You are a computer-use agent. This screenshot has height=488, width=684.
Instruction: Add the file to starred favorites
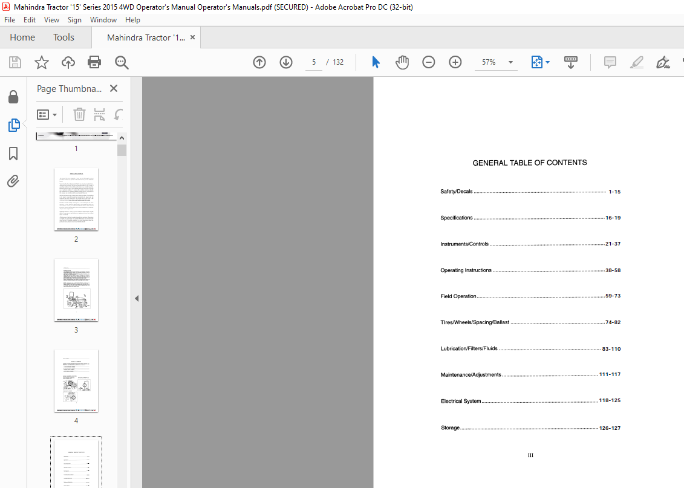point(42,62)
